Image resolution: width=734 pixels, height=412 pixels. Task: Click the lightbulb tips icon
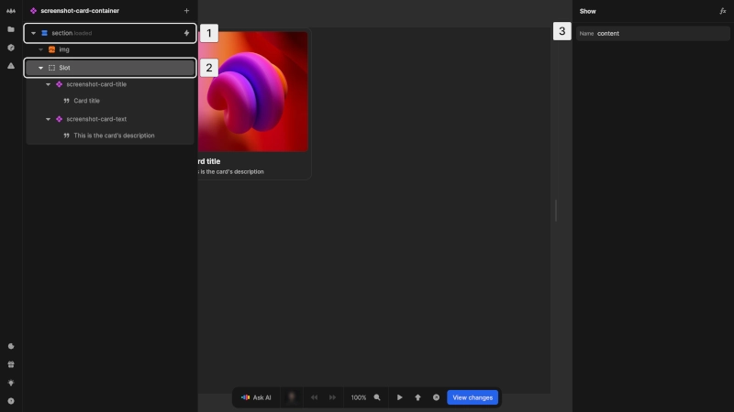tap(11, 383)
